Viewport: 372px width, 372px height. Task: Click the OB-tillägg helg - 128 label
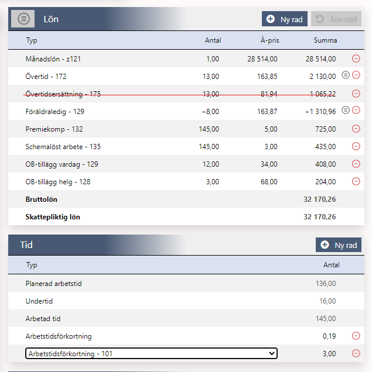coord(58,182)
